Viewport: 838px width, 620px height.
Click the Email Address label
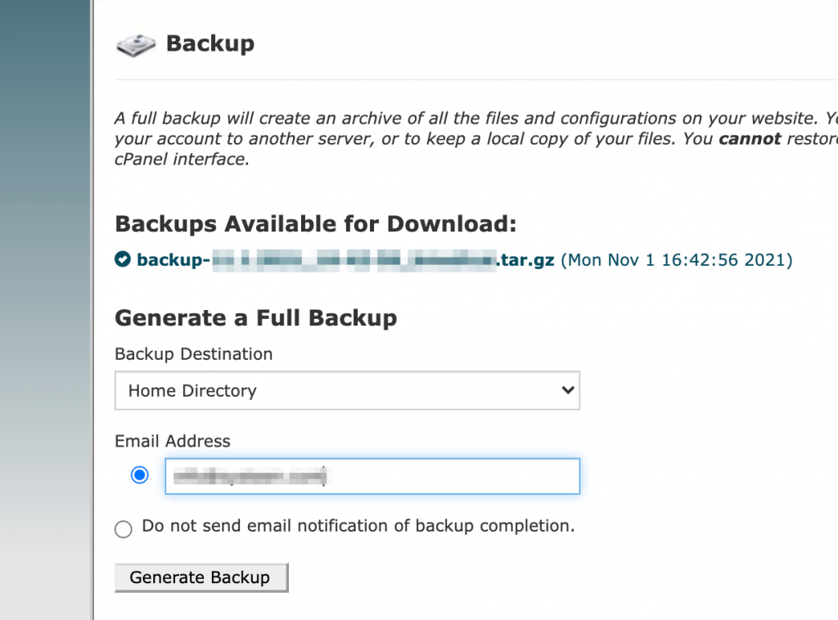tap(173, 441)
